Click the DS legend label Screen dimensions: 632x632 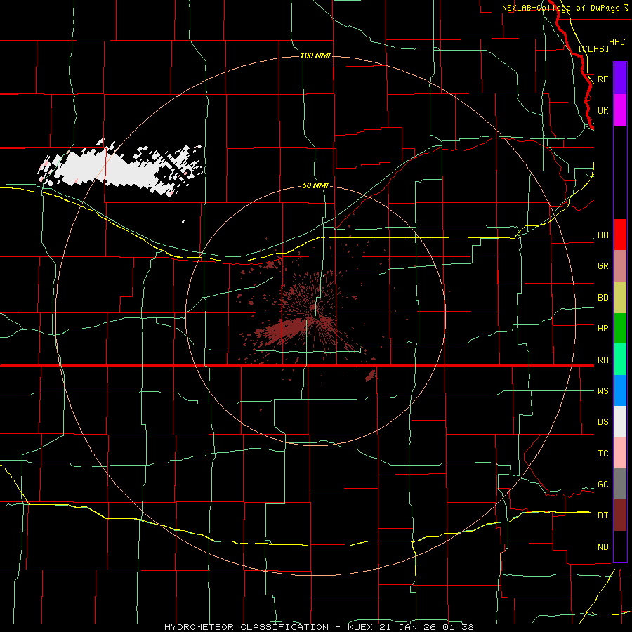(603, 422)
